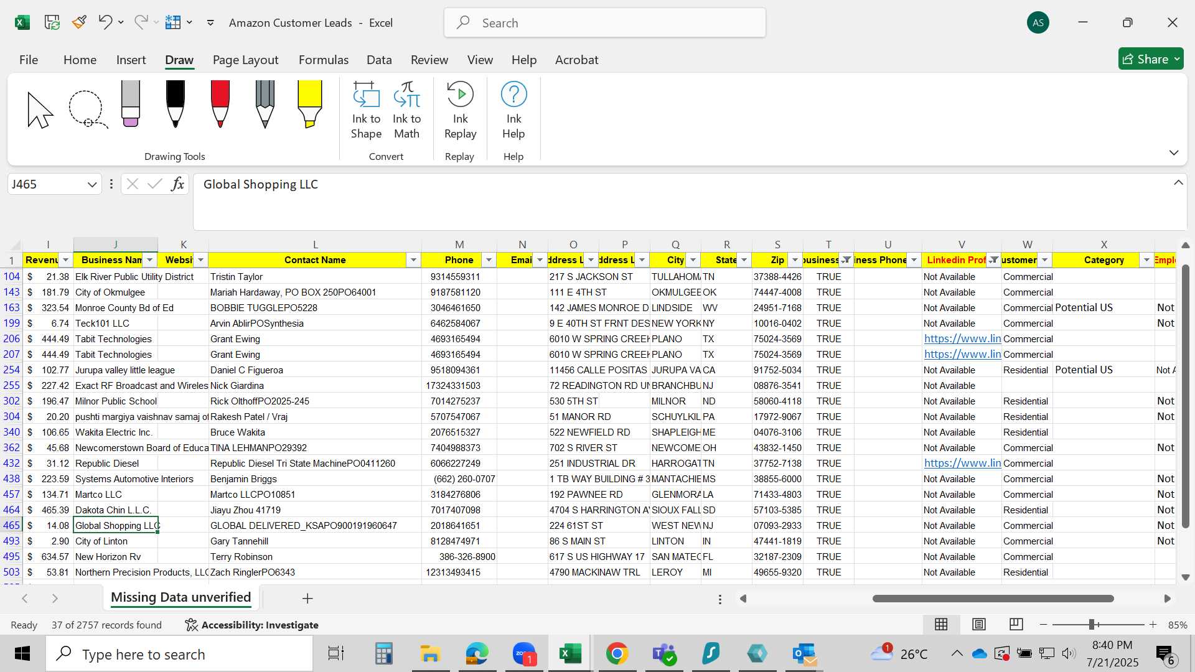Click the Redo arrow icon

click(x=141, y=22)
